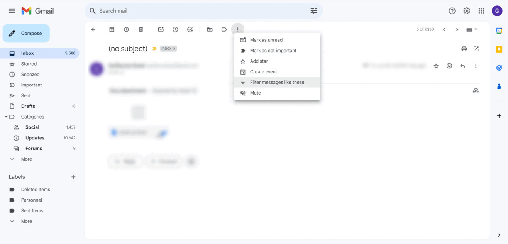
Task: Open the Google apps grid
Action: click(x=481, y=11)
